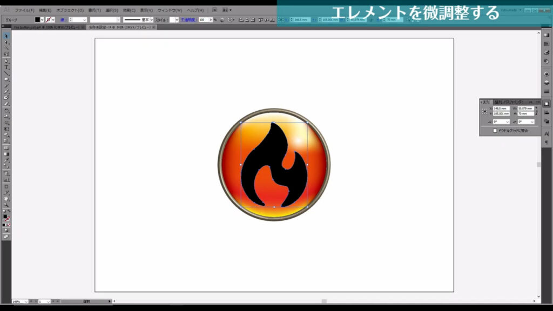Select the Selection (black arrow) tool
Viewport: 553px width, 311px height.
(x=6, y=36)
